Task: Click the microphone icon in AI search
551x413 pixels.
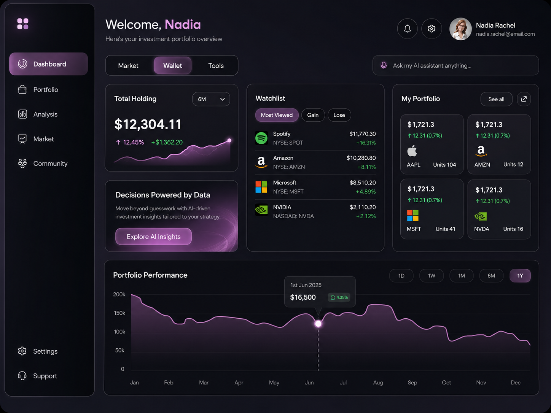Action: pyautogui.click(x=384, y=65)
